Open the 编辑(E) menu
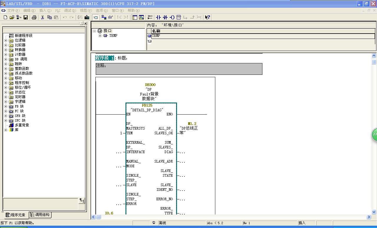 click(x=29, y=10)
